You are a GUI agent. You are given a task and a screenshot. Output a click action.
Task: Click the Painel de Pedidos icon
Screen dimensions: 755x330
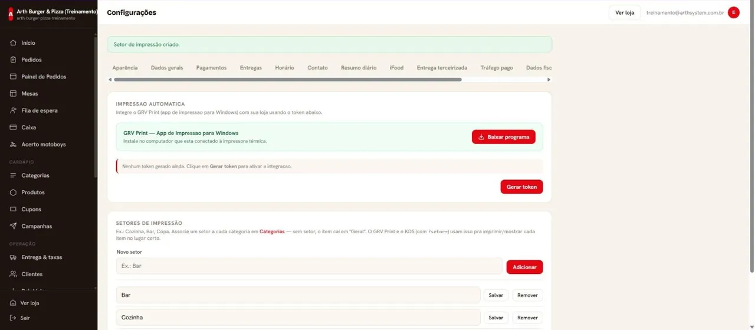(x=13, y=77)
